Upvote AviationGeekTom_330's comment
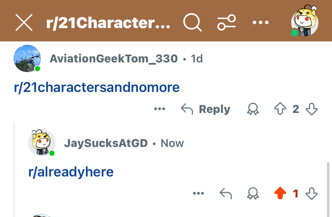The height and width of the screenshot is (217, 332). tap(280, 109)
